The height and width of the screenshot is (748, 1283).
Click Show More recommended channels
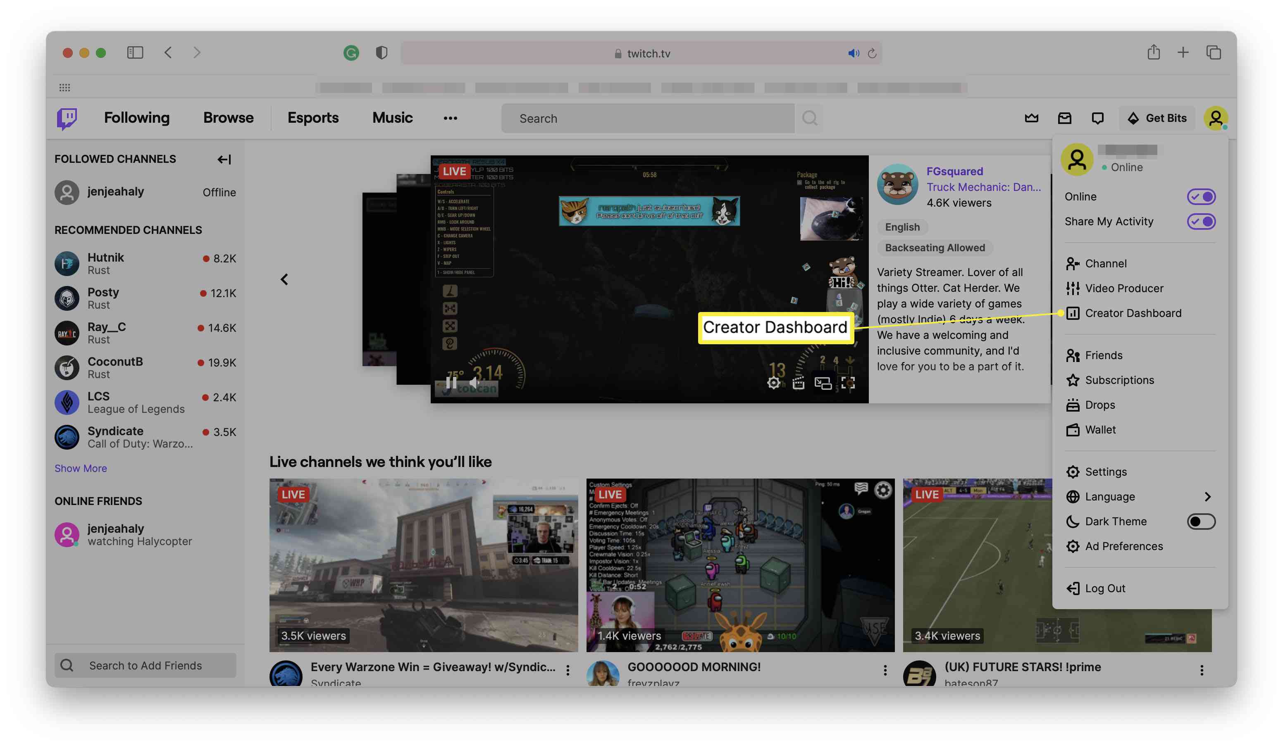(x=80, y=467)
